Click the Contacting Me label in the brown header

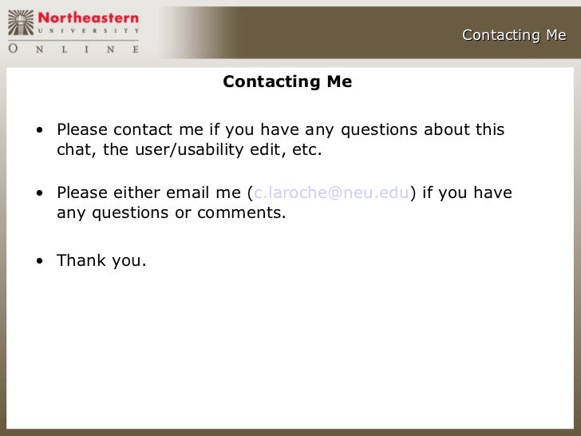[514, 35]
